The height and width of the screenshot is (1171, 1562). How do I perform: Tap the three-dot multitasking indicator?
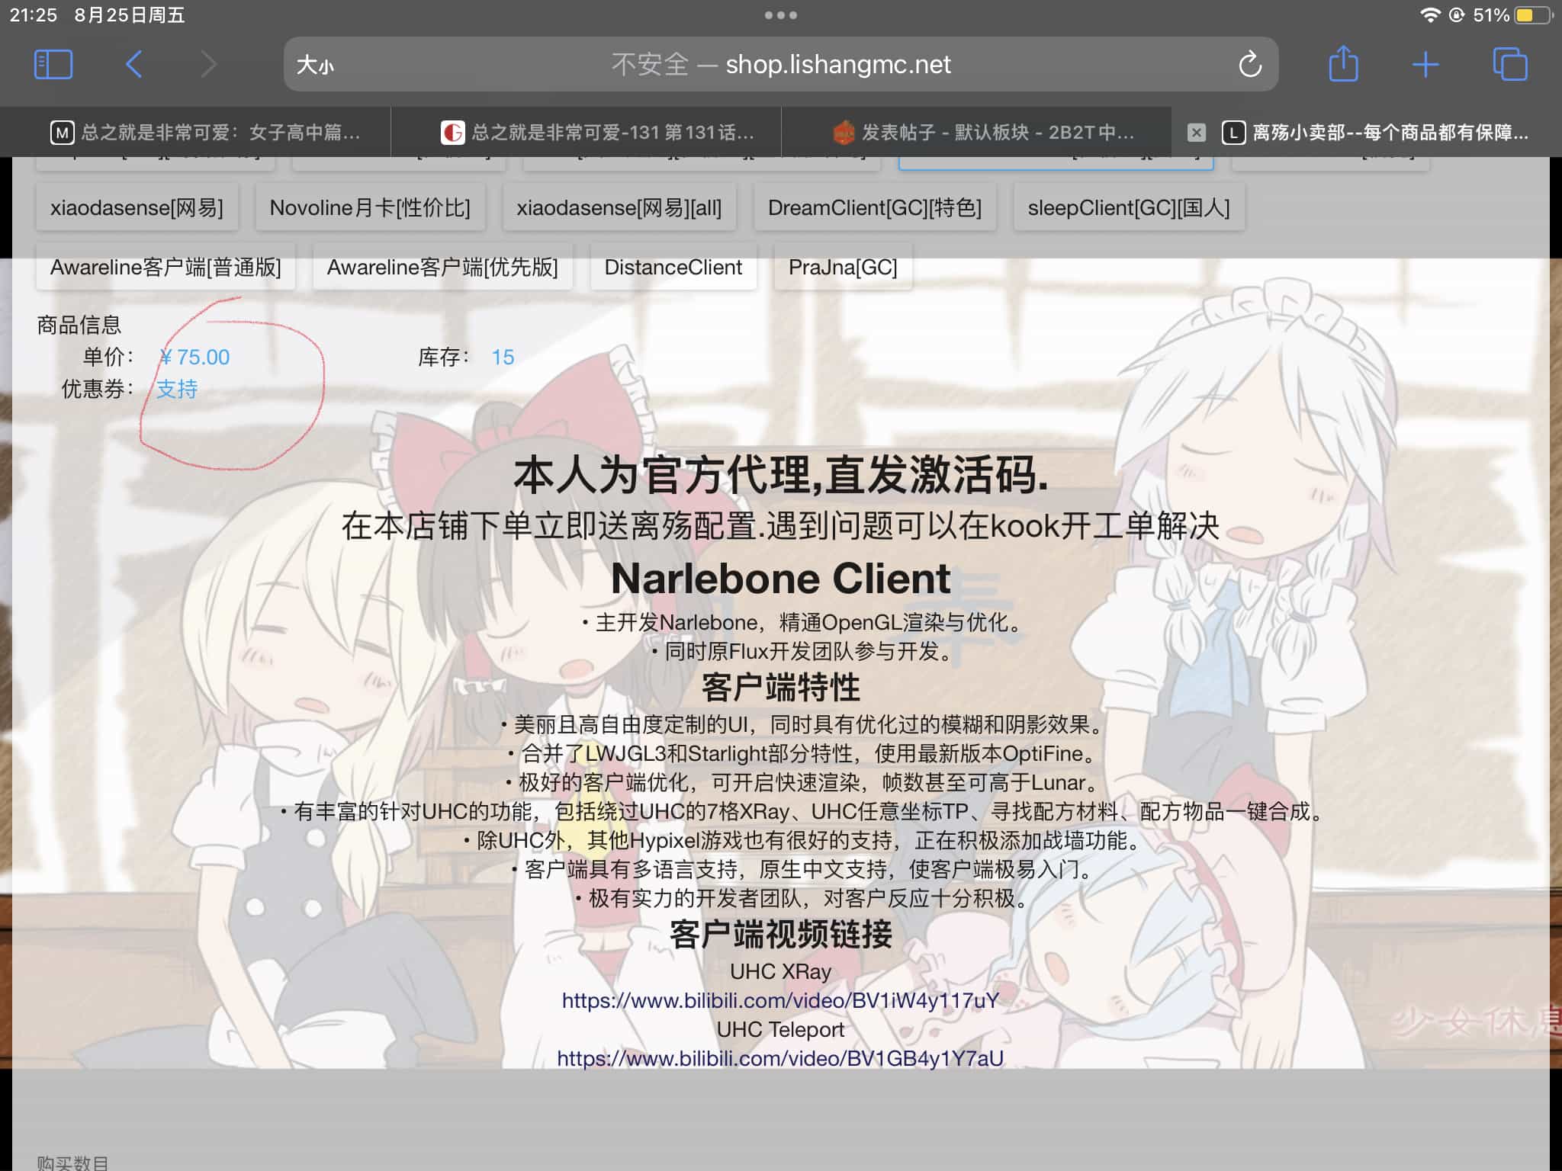click(781, 15)
